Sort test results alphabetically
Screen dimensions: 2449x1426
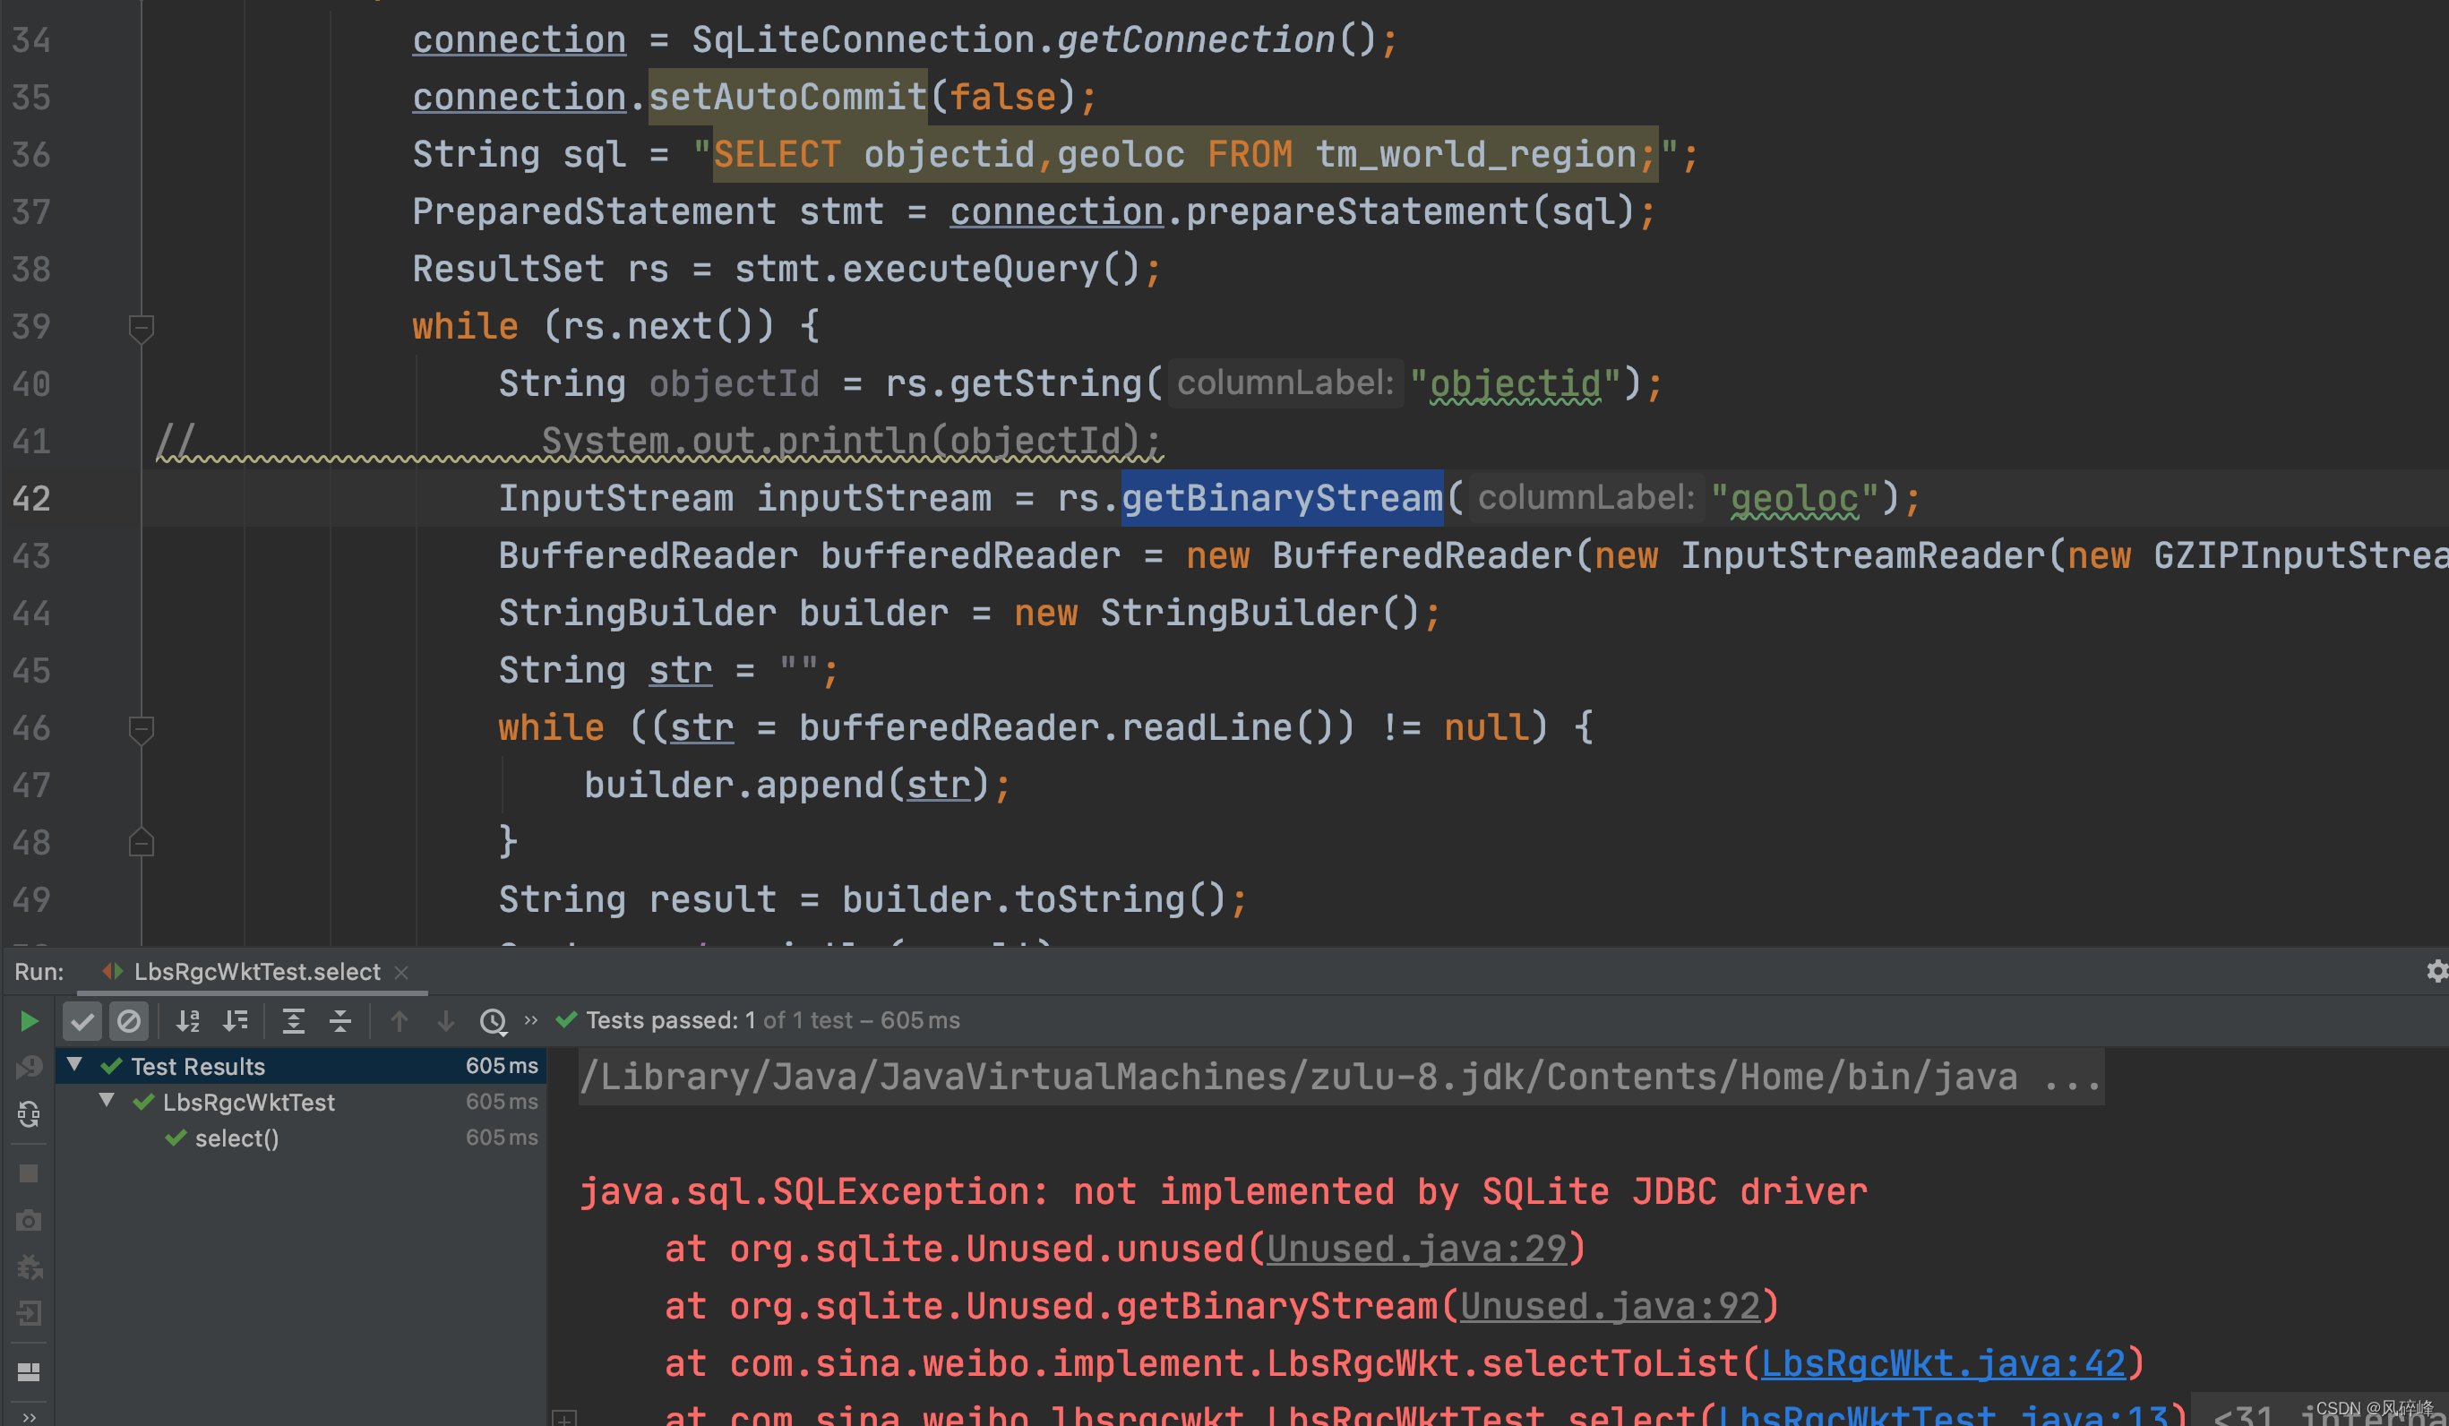[187, 1020]
